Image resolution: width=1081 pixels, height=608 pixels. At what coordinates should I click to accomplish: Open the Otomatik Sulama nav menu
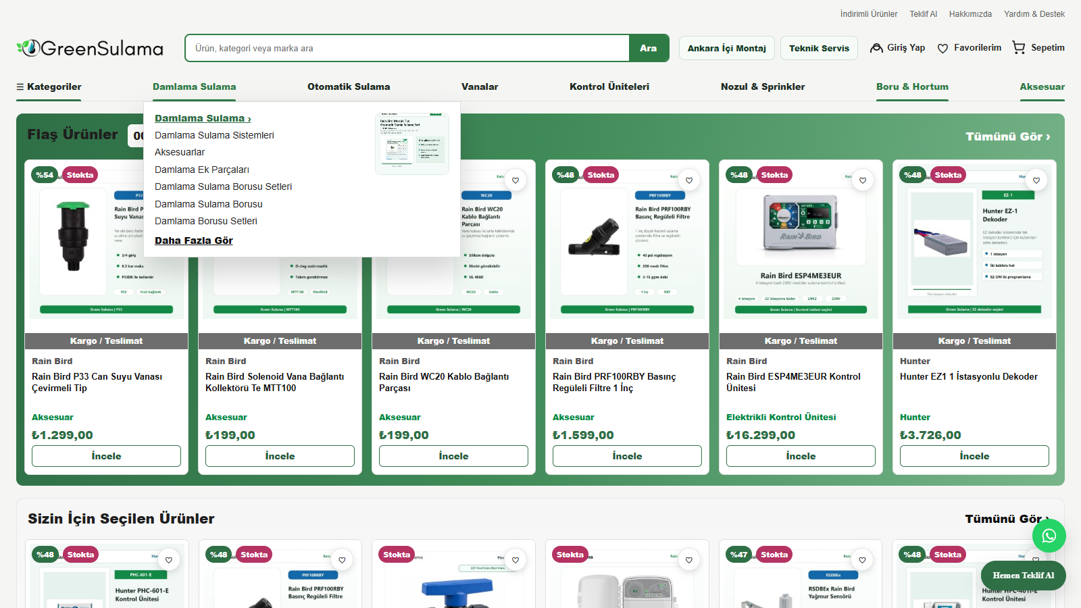pyautogui.click(x=349, y=86)
